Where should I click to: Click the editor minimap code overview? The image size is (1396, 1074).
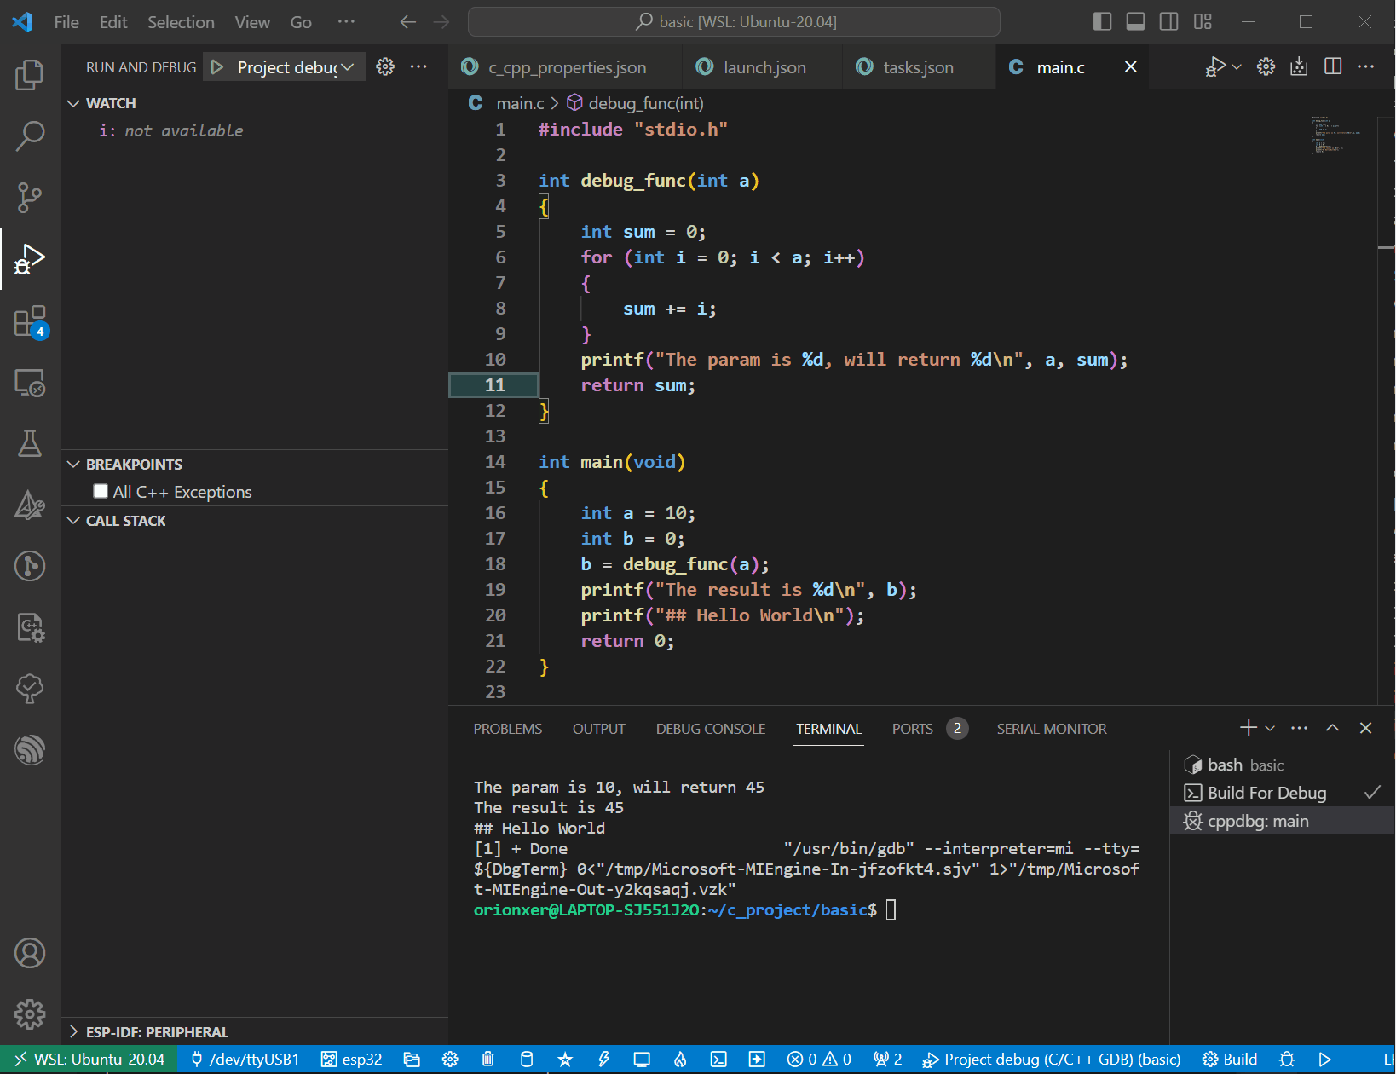click(1335, 135)
